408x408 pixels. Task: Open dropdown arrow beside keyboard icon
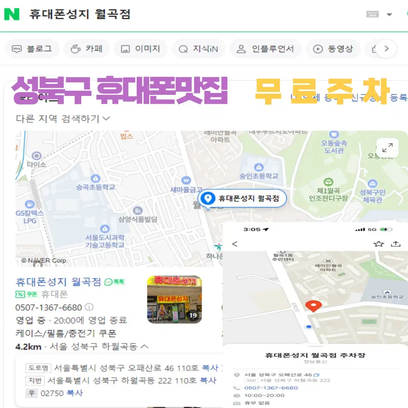pos(389,14)
